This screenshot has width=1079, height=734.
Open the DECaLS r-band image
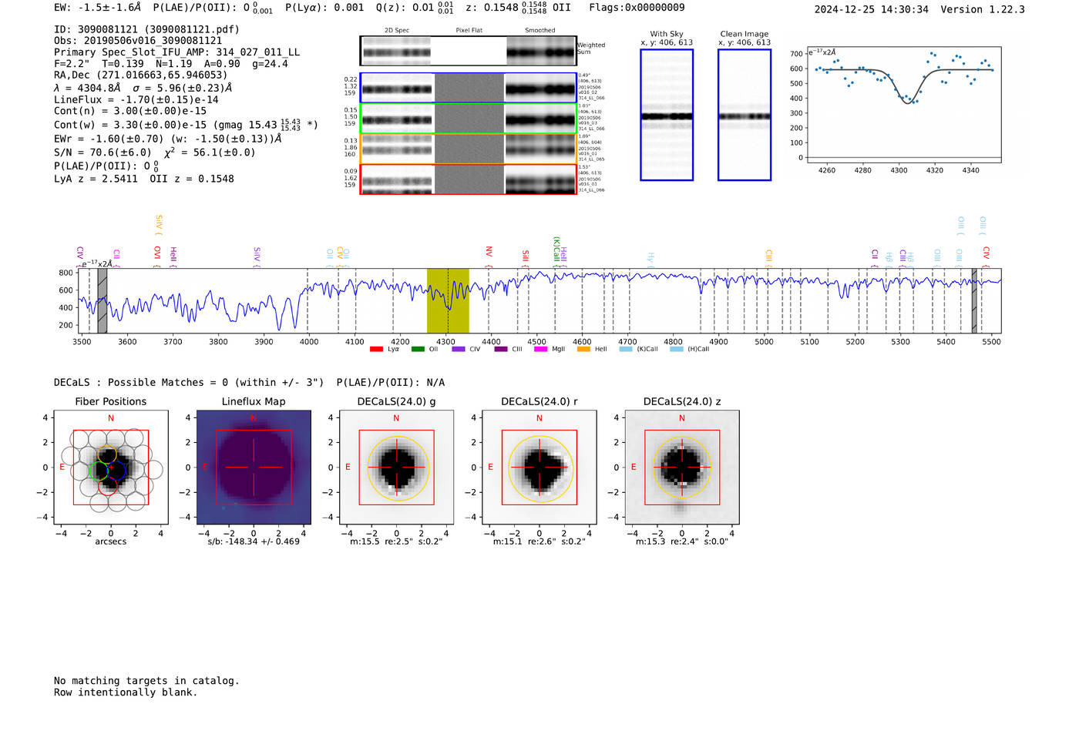(539, 467)
